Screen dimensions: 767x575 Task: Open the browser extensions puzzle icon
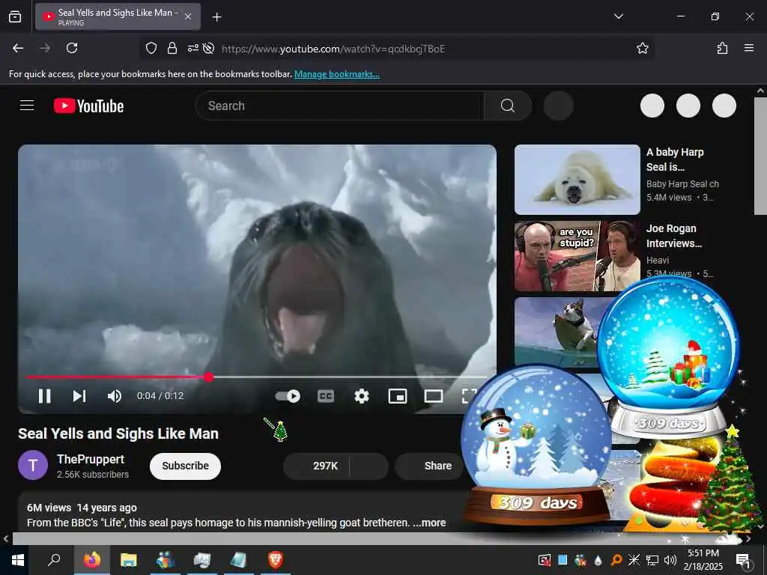click(722, 48)
